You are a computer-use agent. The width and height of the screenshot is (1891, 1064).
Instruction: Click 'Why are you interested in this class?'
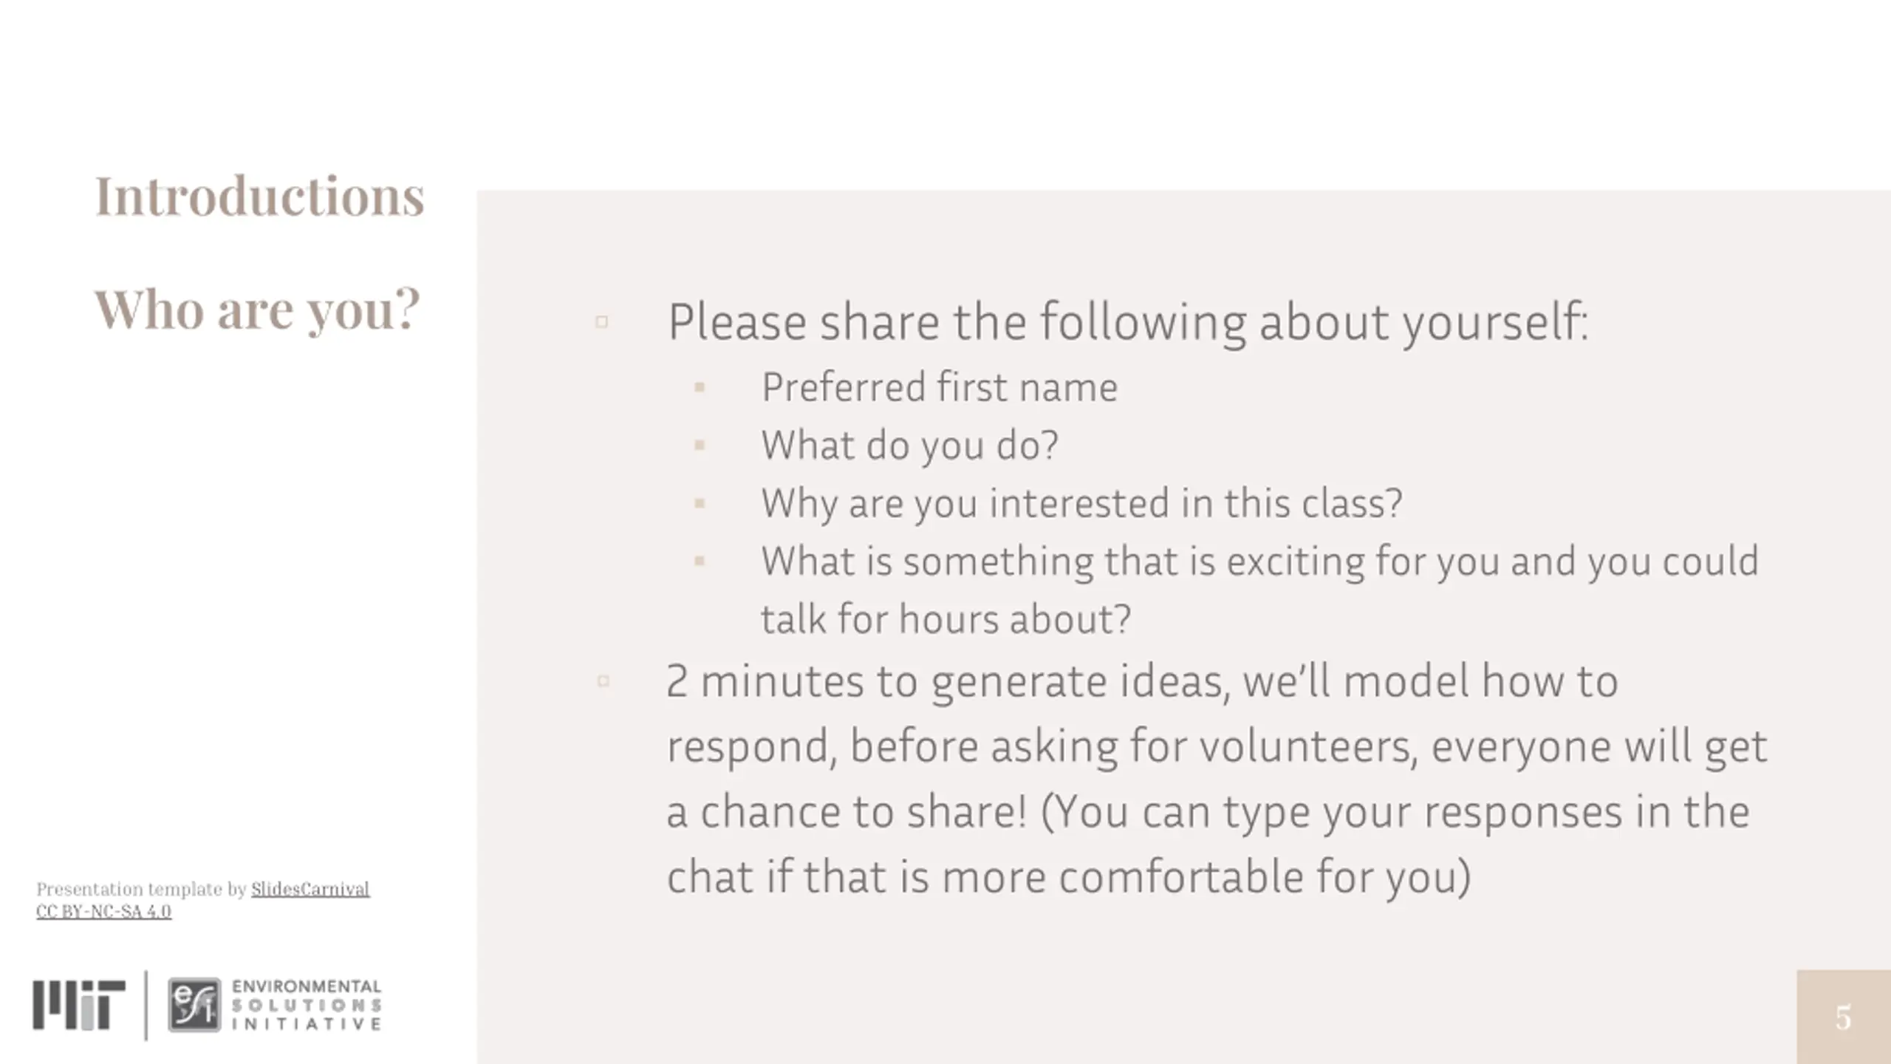1081,503
